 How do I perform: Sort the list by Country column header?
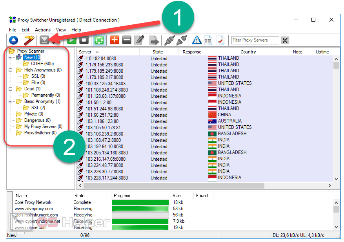coord(248,52)
